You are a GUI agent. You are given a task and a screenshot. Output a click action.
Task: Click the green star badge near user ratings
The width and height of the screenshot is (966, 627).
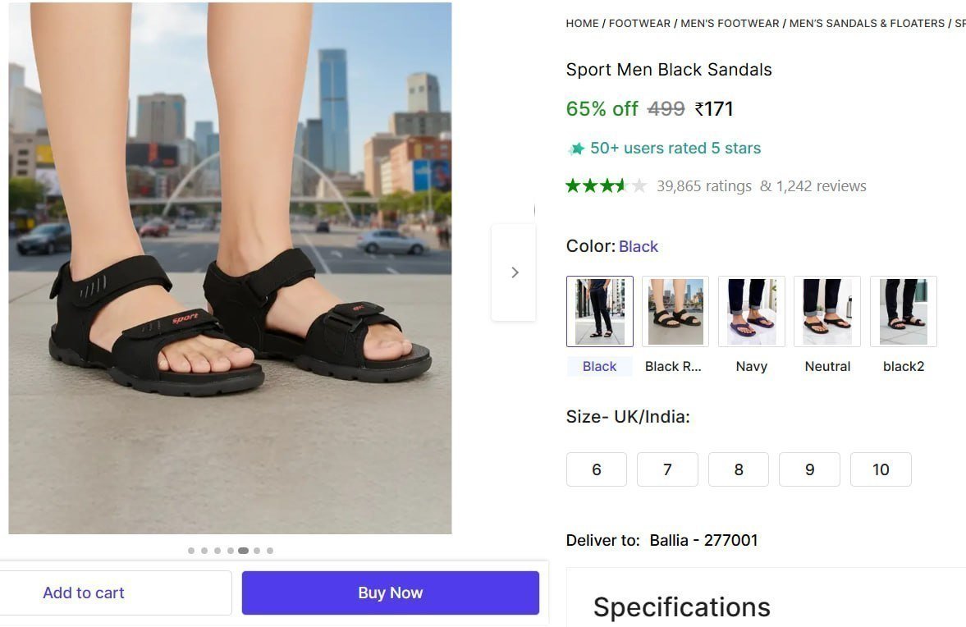point(575,148)
